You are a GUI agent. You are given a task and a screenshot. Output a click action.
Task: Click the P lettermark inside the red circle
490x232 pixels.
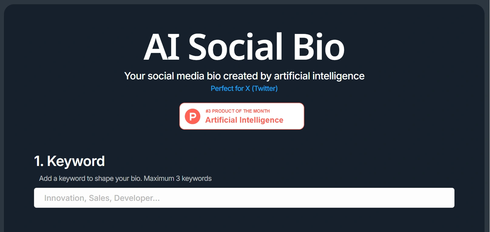coord(192,116)
